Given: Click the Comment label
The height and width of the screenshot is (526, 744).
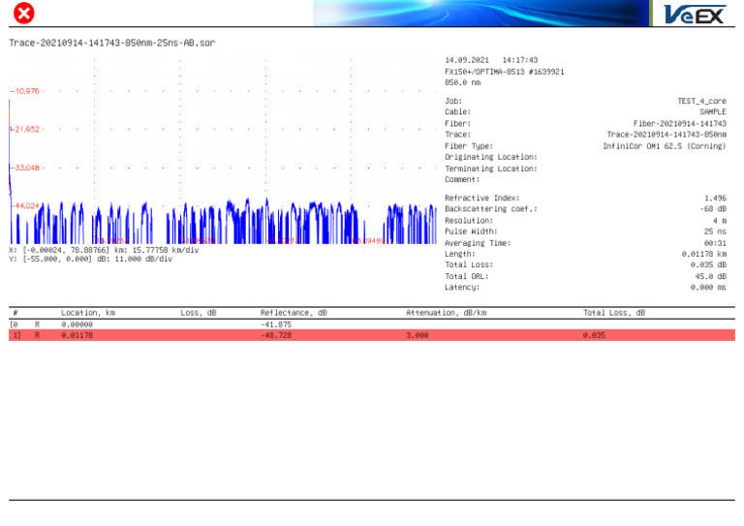Looking at the screenshot, I should pyautogui.click(x=462, y=180).
